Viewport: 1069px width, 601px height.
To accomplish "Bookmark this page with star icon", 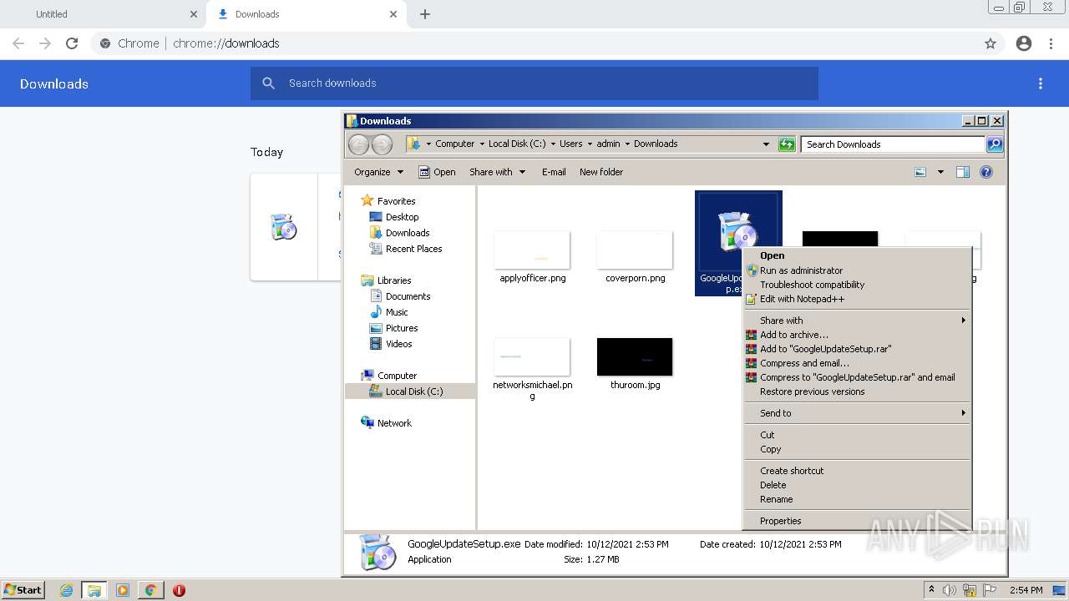I will tap(990, 43).
